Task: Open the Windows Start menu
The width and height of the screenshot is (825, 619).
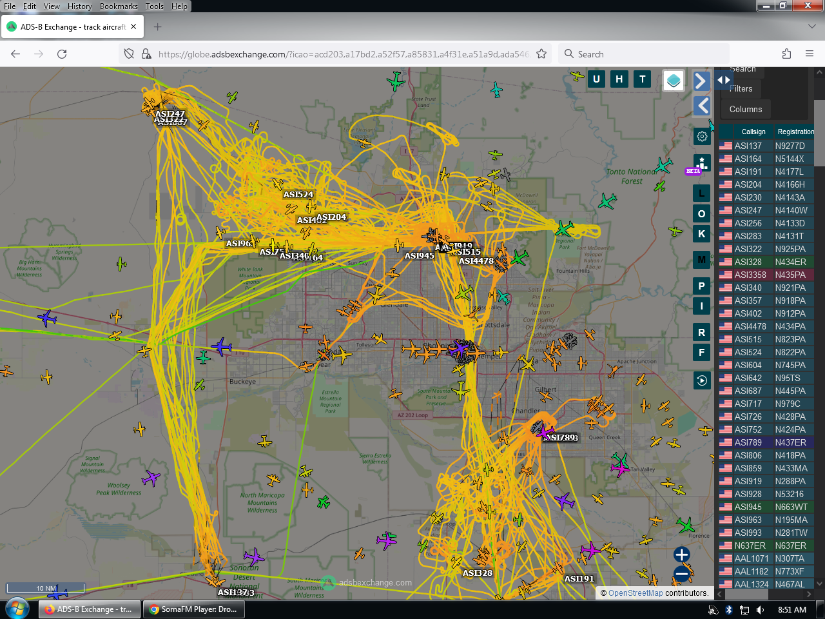Action: (17, 609)
